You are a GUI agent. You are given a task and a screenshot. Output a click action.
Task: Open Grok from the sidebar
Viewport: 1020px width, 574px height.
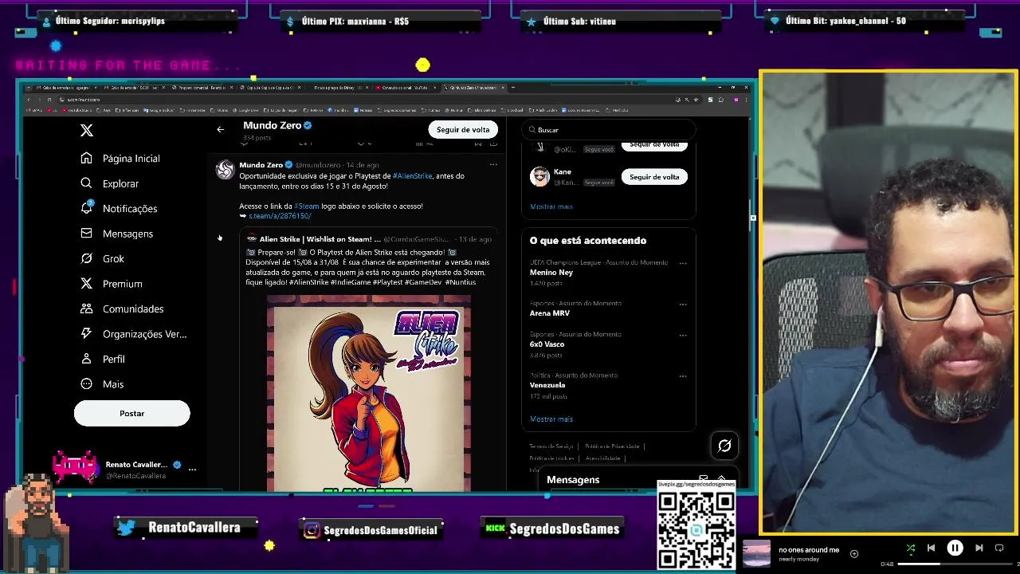pyautogui.click(x=102, y=258)
